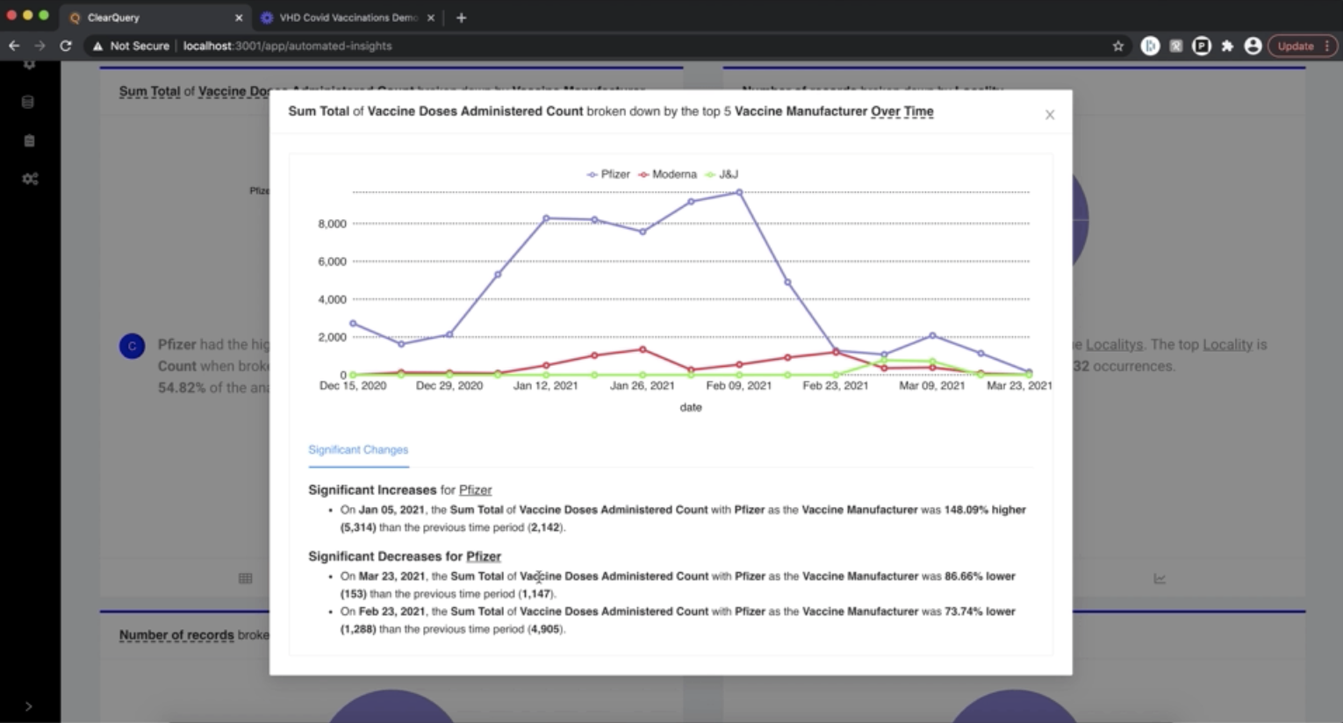
Task: Close the vaccine doses chart dialog
Action: coord(1049,115)
